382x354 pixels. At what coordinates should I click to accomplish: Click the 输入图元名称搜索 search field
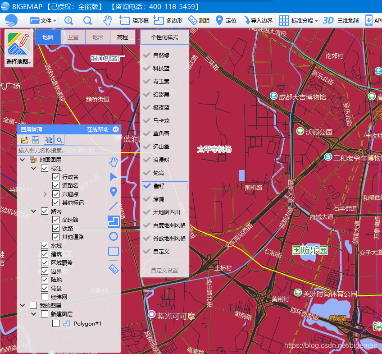[62, 151]
